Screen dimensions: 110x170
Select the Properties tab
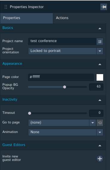(x=27, y=18)
